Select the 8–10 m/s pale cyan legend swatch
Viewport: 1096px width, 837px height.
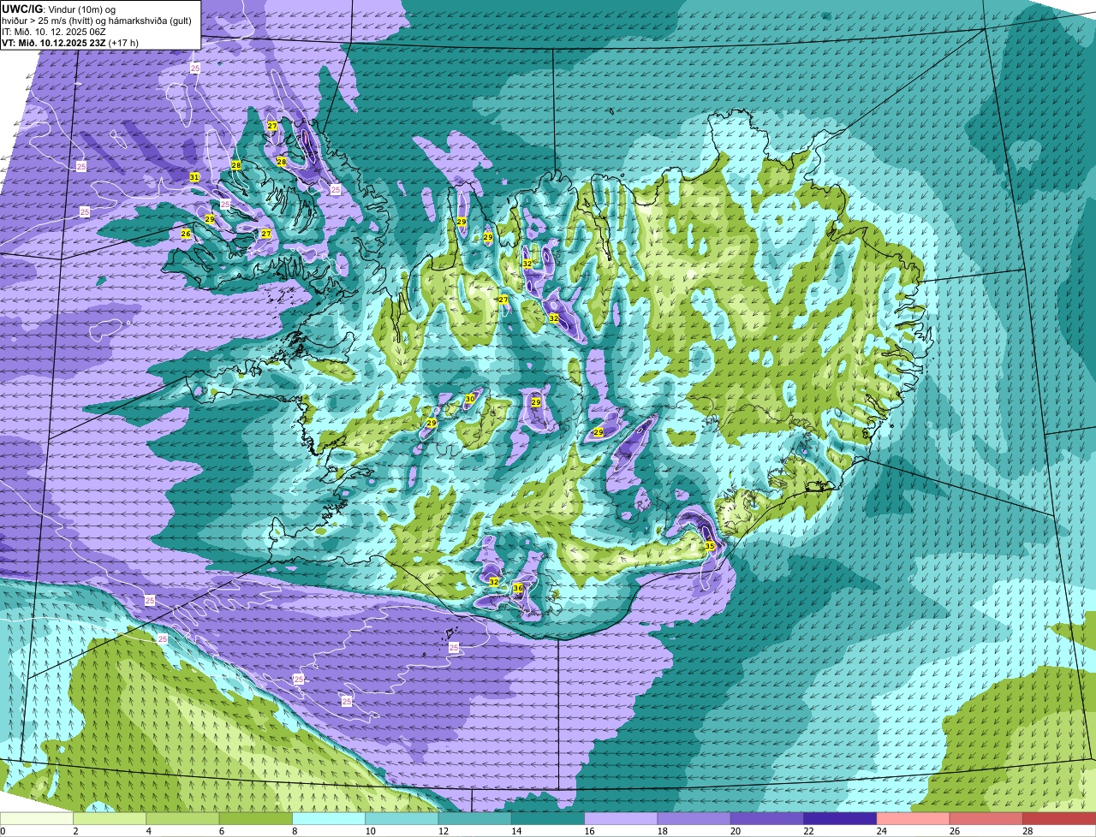331,818
